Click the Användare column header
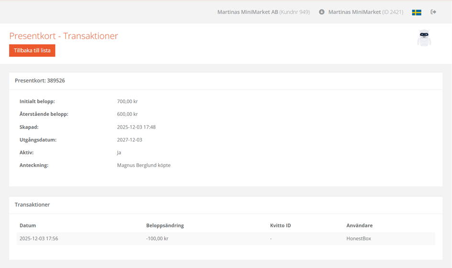Screen dimensions: 452x268 pyautogui.click(x=359, y=225)
